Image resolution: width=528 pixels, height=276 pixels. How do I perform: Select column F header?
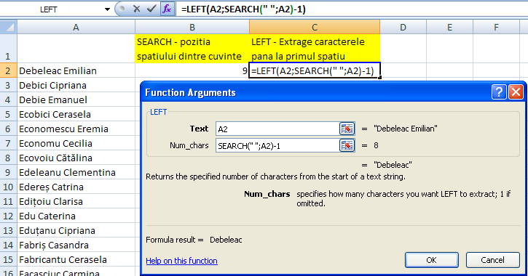click(496, 27)
